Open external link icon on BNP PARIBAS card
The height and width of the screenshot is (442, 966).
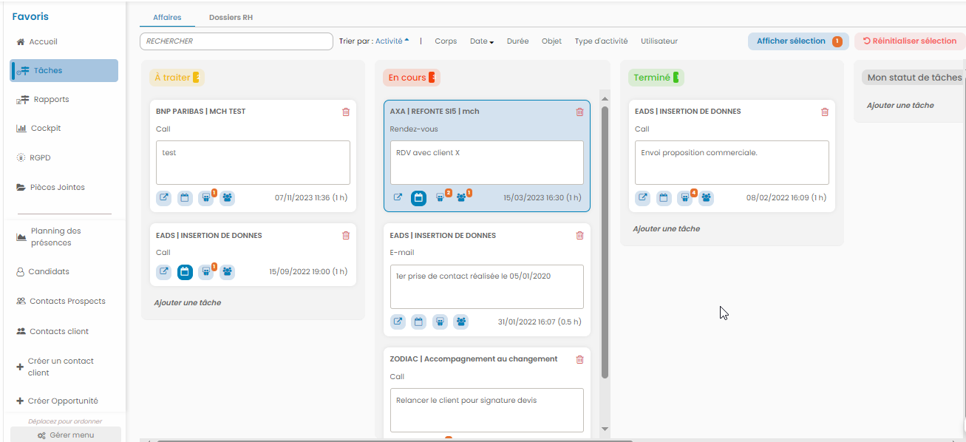coord(164,198)
